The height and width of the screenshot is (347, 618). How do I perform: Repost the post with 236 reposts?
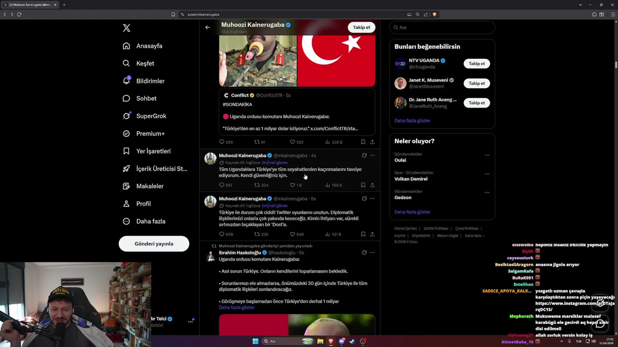coord(261,234)
